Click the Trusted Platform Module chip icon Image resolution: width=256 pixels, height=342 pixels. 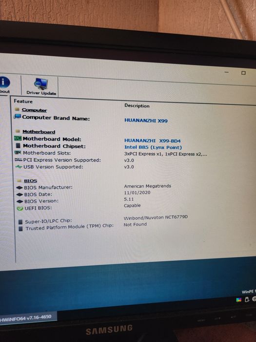(x=21, y=229)
